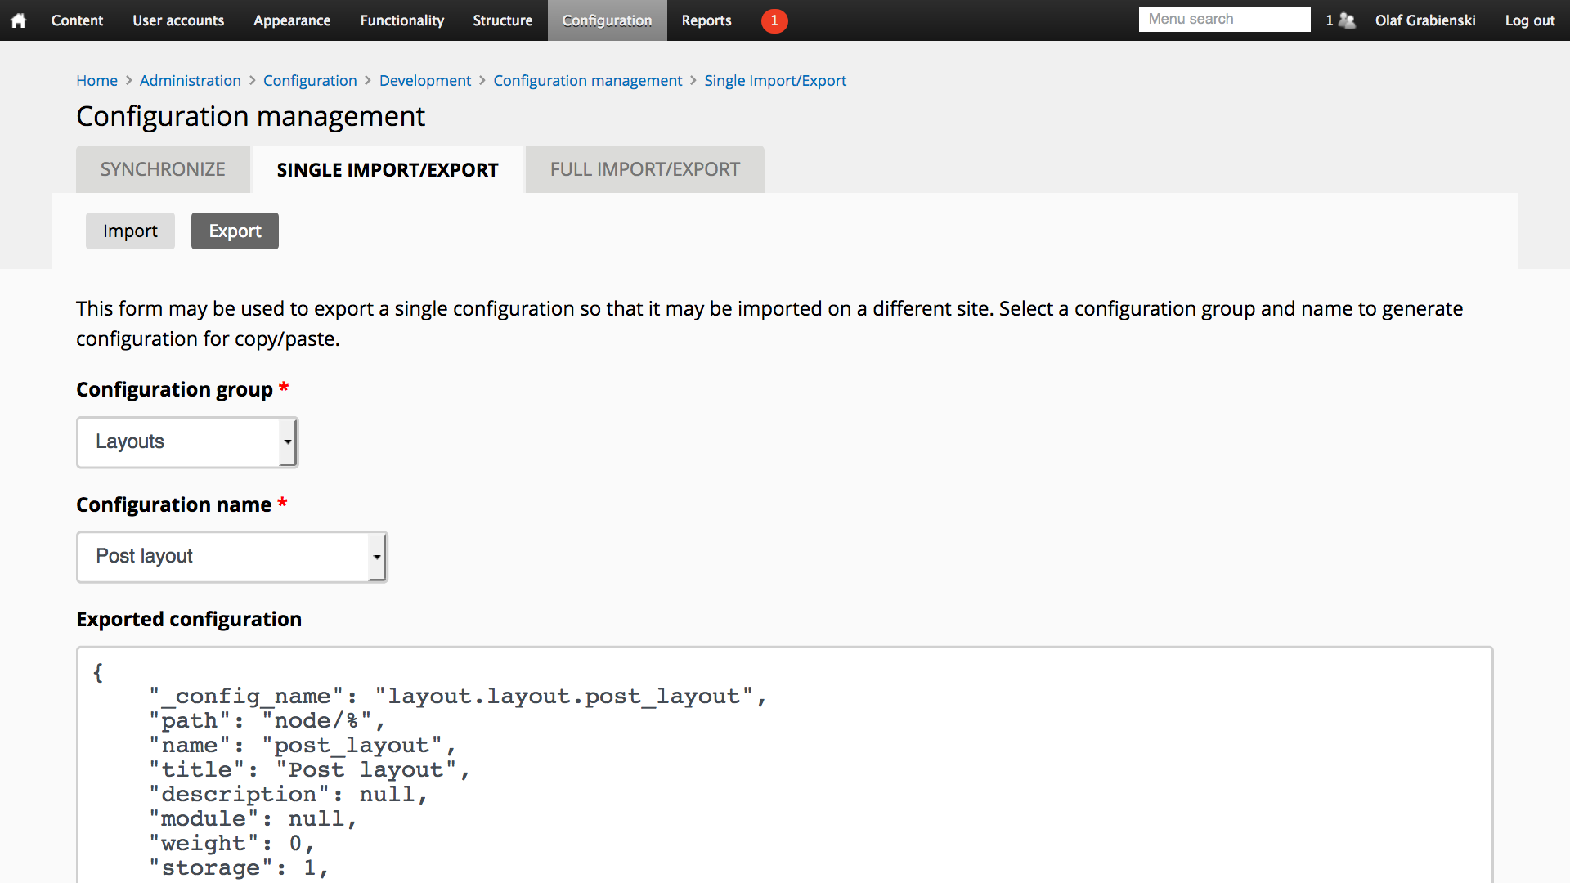
Task: Open the Content menu
Action: (x=77, y=20)
